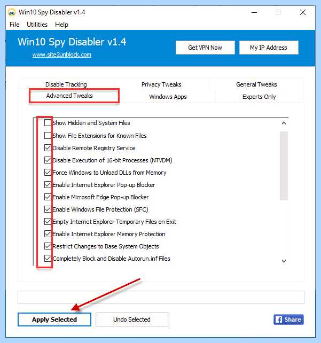Image resolution: width=321 pixels, height=343 pixels.
Task: Uncheck Enable Windows File Protection (SFC)
Action: tap(48, 209)
